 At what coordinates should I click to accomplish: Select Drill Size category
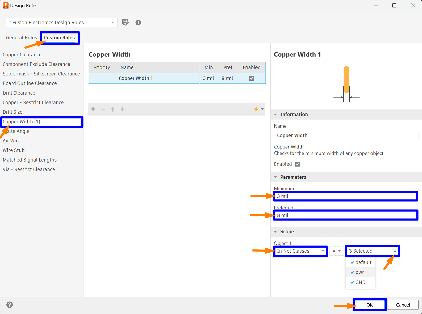coord(12,112)
